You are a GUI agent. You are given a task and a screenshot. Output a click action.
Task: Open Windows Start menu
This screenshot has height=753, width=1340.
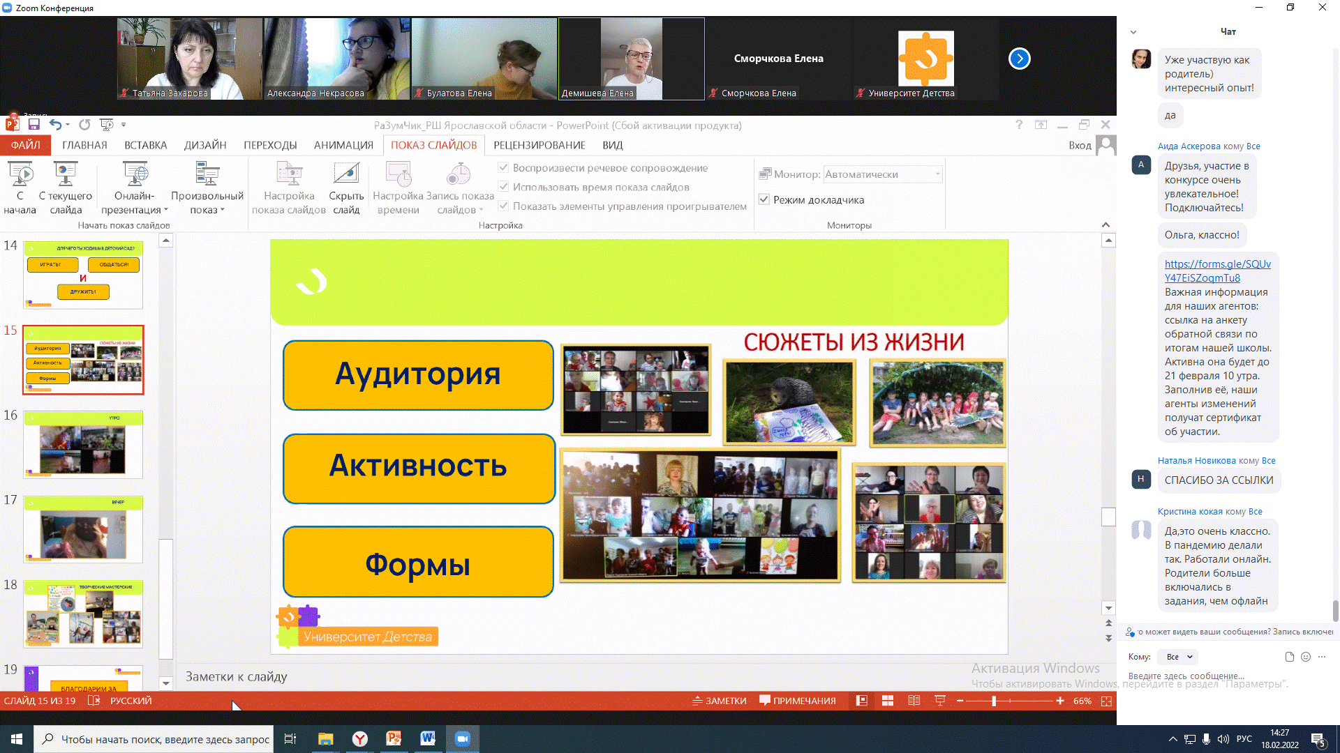coord(17,739)
